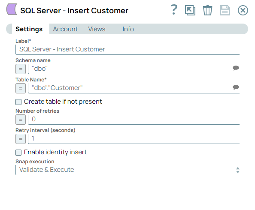Toggle expression button for Schema name
This screenshot has width=255, height=210.
21,69
